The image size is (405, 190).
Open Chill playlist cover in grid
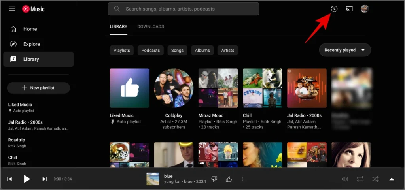click(x=263, y=88)
